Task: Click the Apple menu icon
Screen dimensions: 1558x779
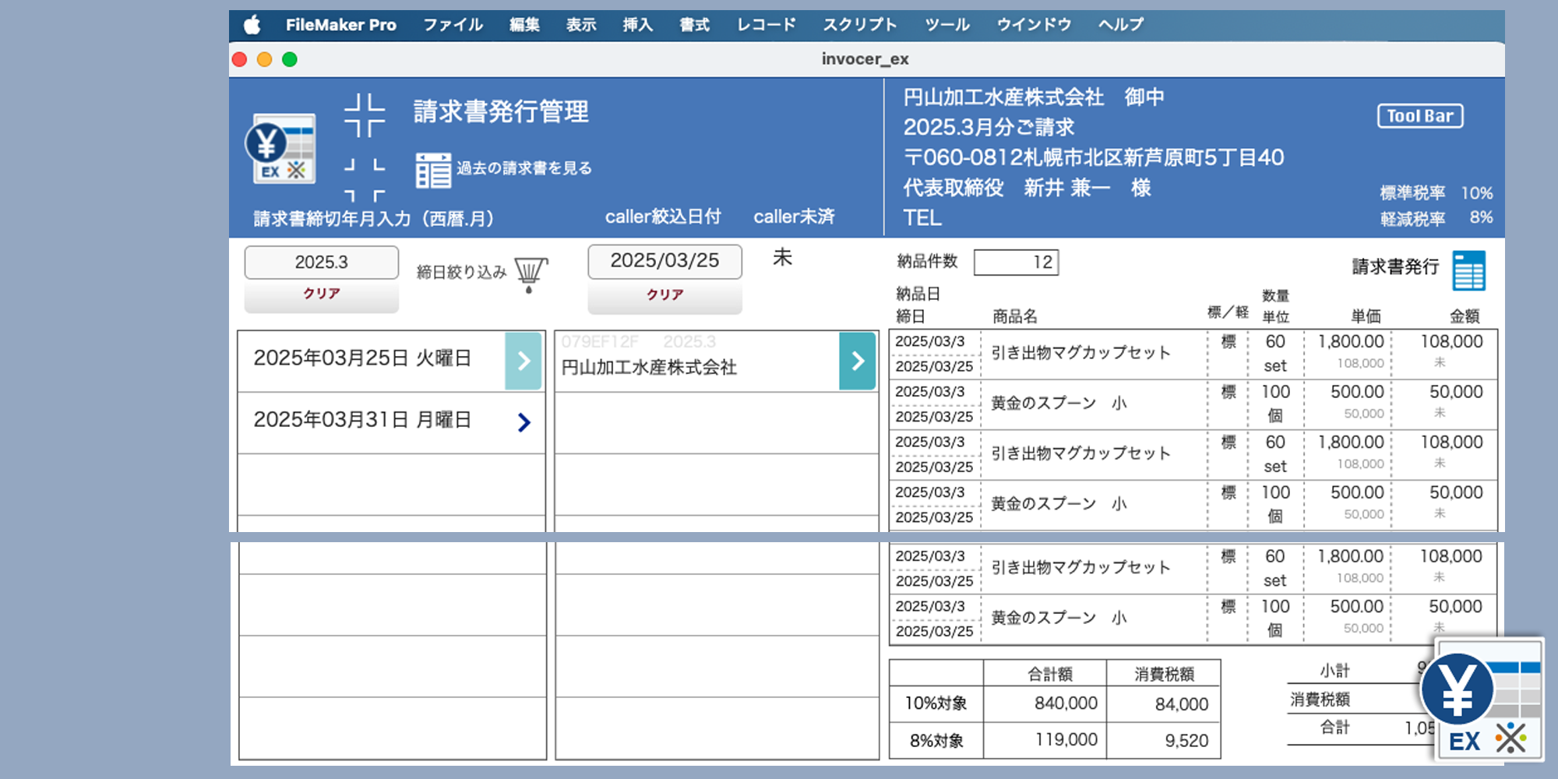Action: click(252, 25)
